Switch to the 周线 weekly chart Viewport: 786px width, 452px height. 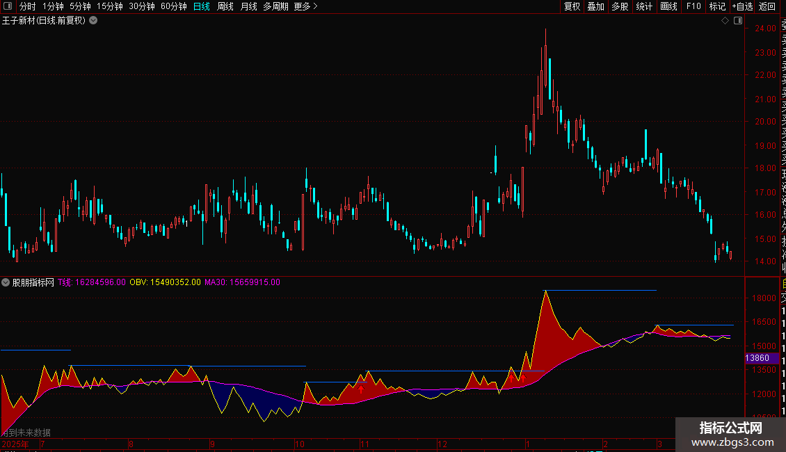pos(225,6)
